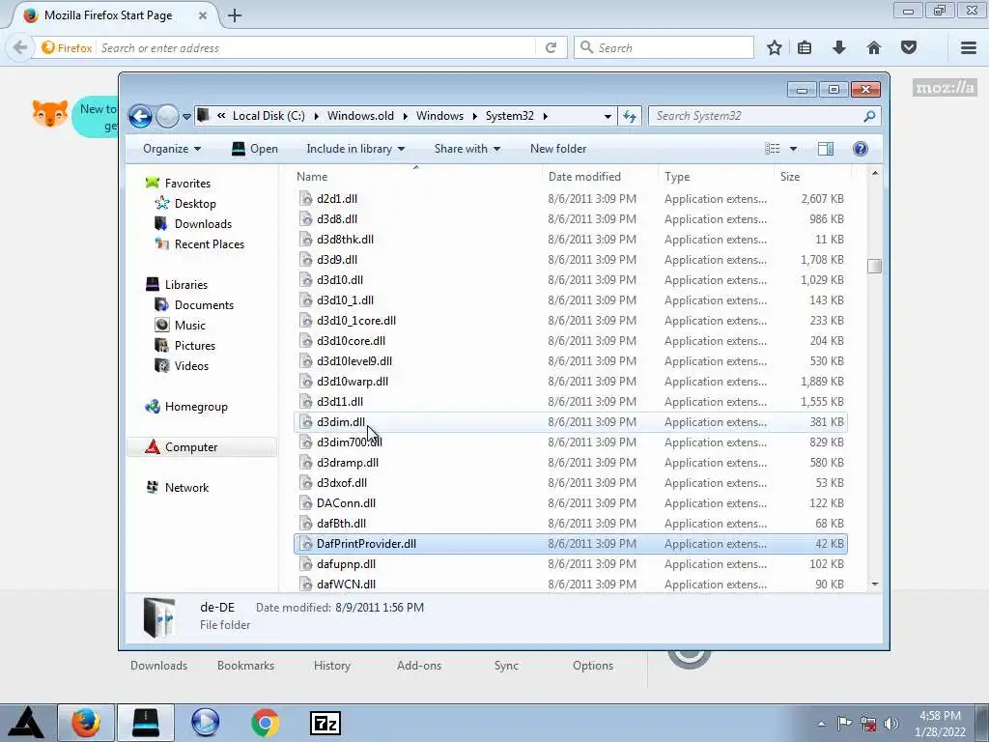Open Include in library dropdown

click(355, 149)
